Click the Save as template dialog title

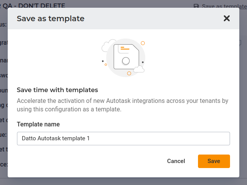point(51,18)
